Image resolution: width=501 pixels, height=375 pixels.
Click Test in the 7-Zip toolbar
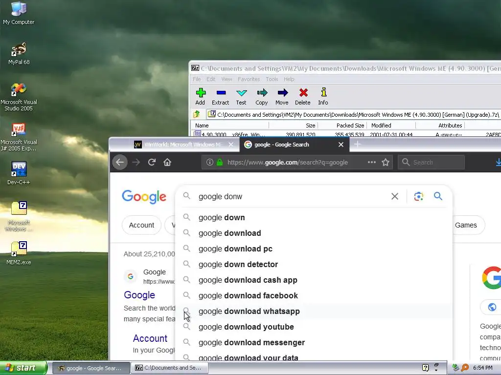point(241,96)
